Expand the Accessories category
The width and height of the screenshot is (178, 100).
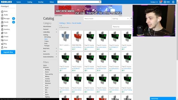pyautogui.click(x=56, y=54)
